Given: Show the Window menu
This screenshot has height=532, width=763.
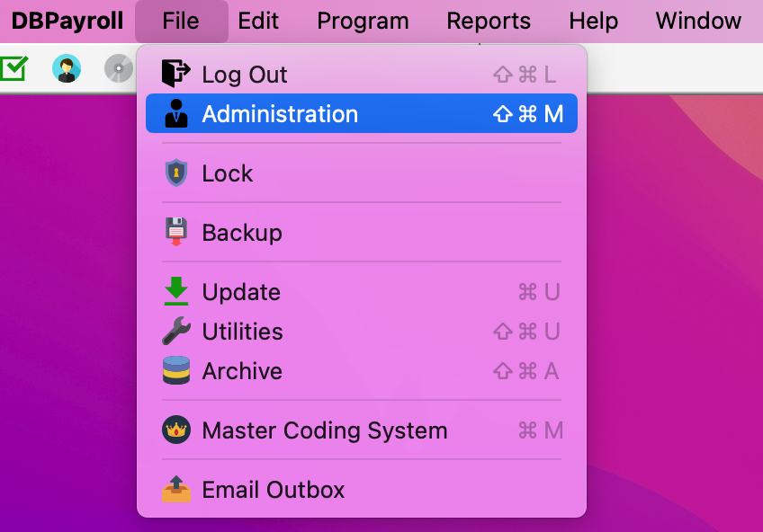Looking at the screenshot, I should point(698,21).
